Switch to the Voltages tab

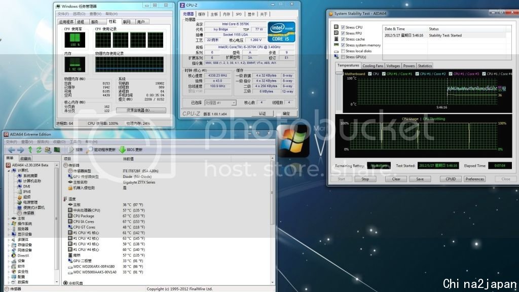tap(393, 66)
